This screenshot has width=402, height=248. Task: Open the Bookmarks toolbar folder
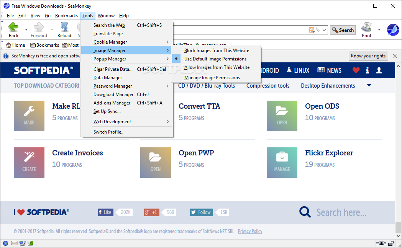pyautogui.click(x=44, y=45)
